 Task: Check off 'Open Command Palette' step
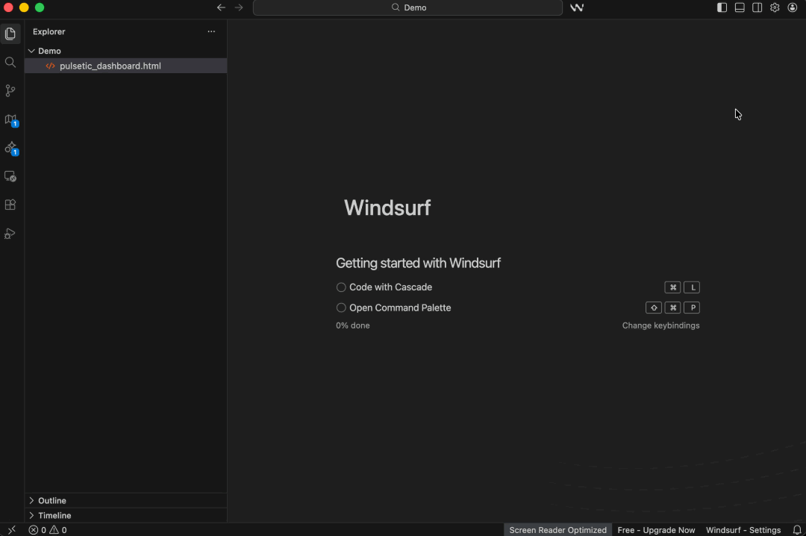coord(341,308)
